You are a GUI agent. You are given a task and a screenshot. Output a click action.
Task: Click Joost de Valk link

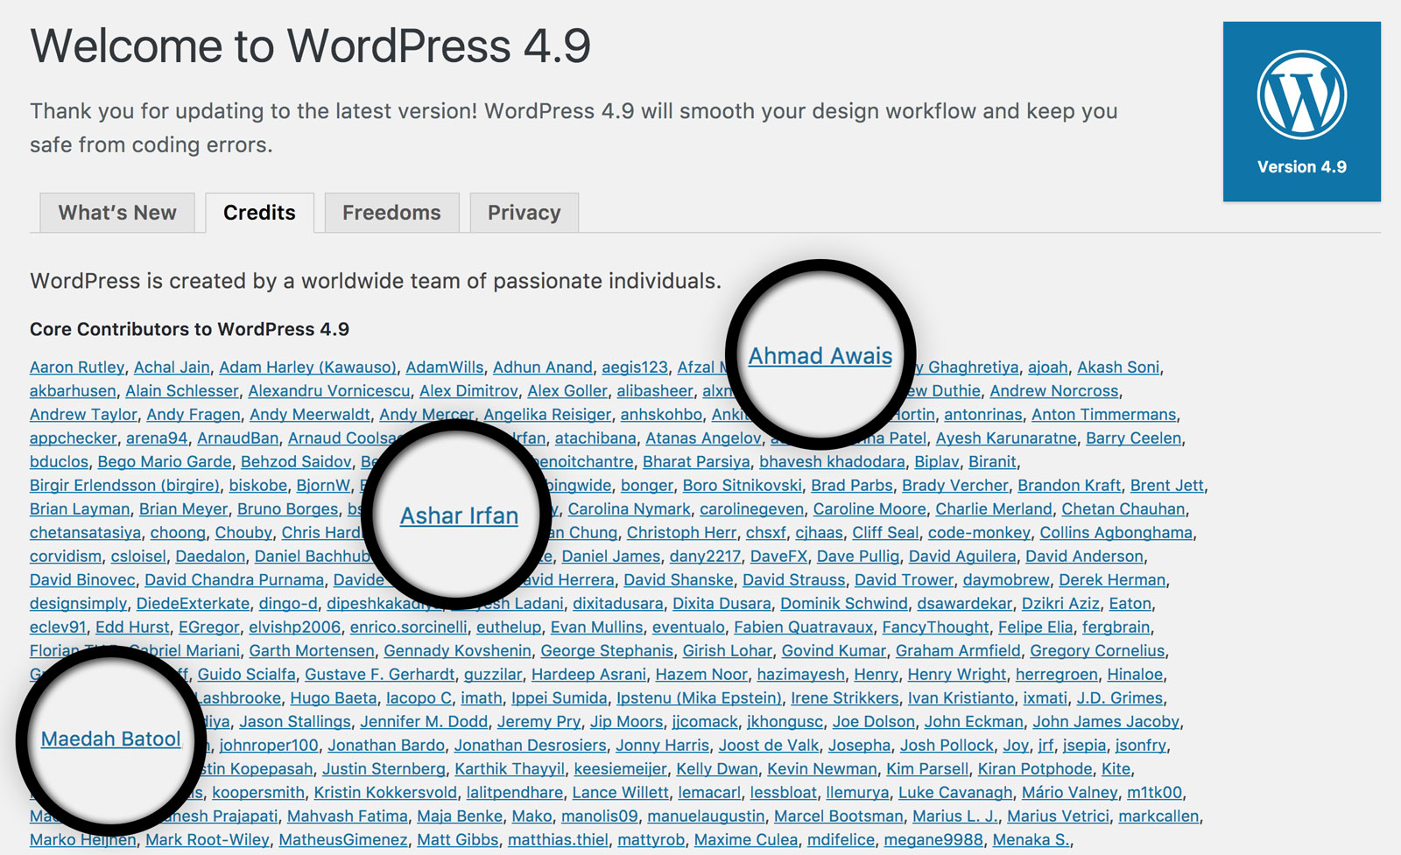point(769,746)
